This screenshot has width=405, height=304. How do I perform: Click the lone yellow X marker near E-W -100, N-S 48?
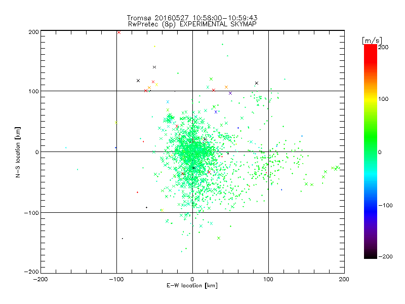tap(116, 123)
